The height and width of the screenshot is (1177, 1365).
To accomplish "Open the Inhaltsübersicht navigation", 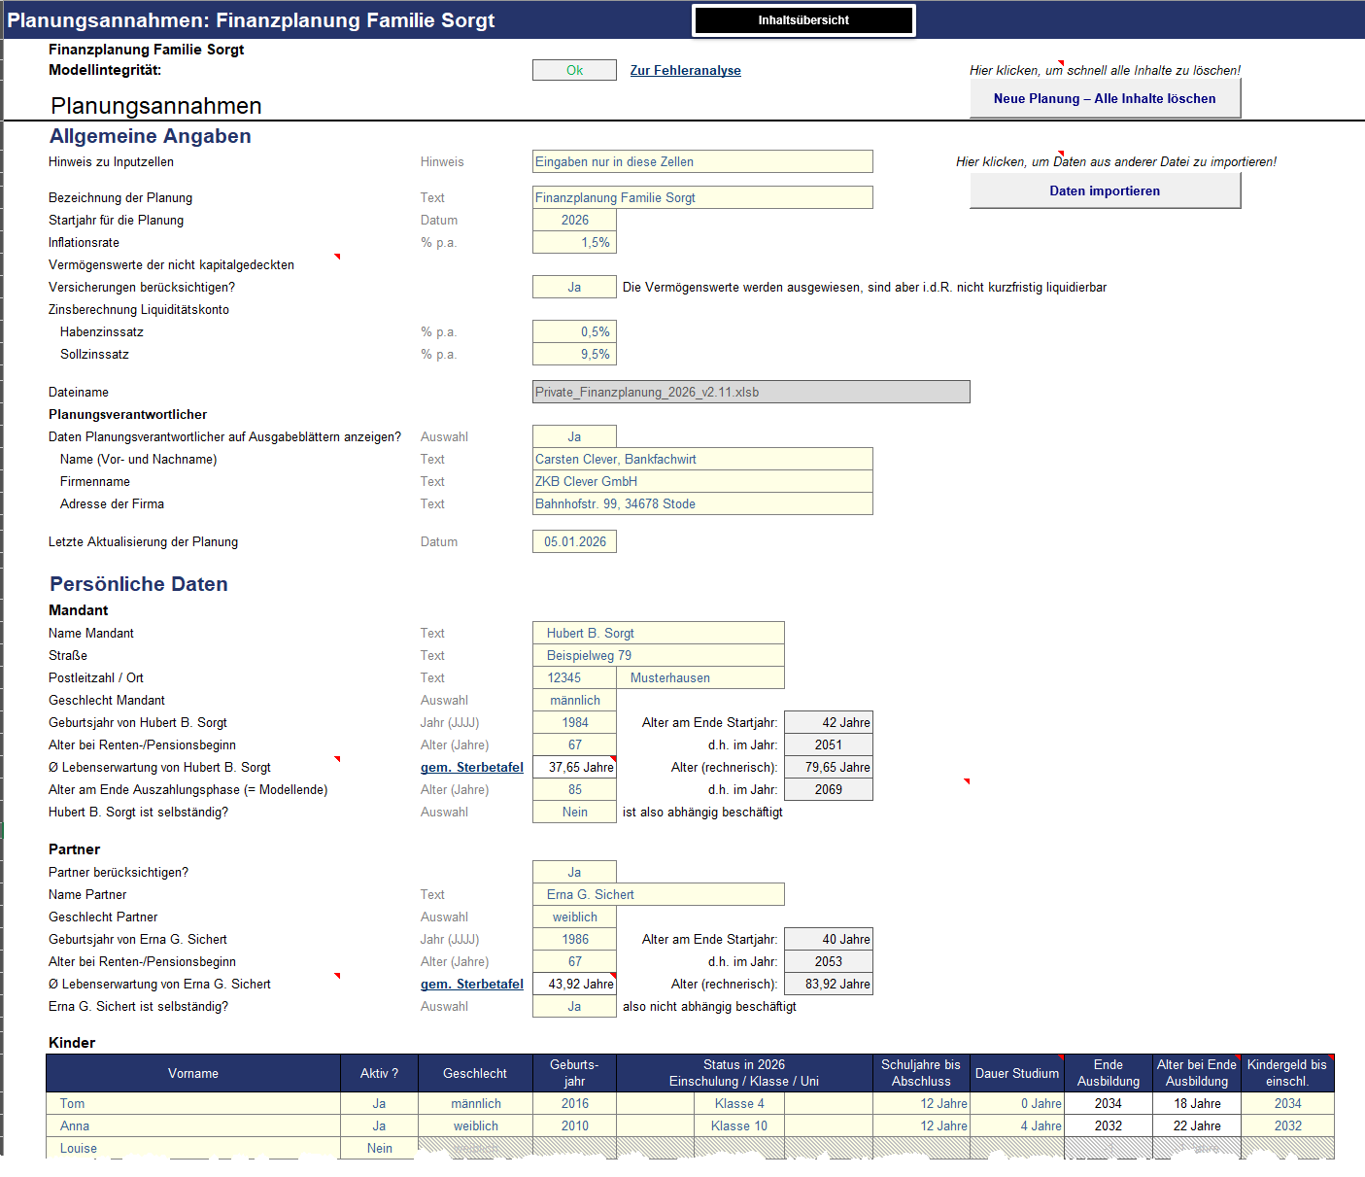I will (802, 18).
